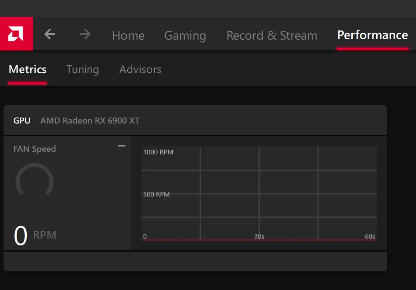Click the FAN Speed label
The image size is (416, 290).
[x=35, y=149]
